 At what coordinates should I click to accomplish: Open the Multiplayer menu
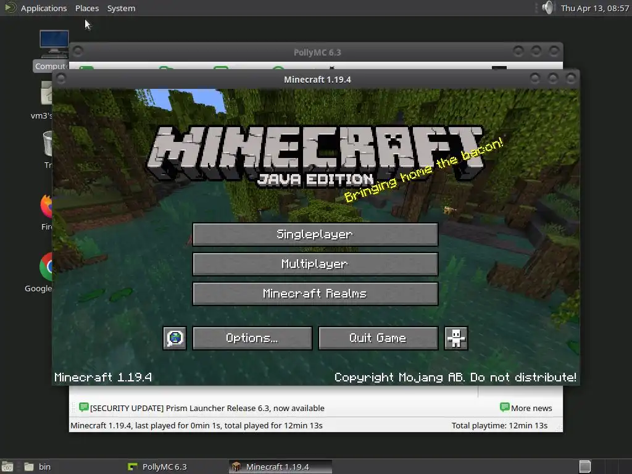pos(315,264)
